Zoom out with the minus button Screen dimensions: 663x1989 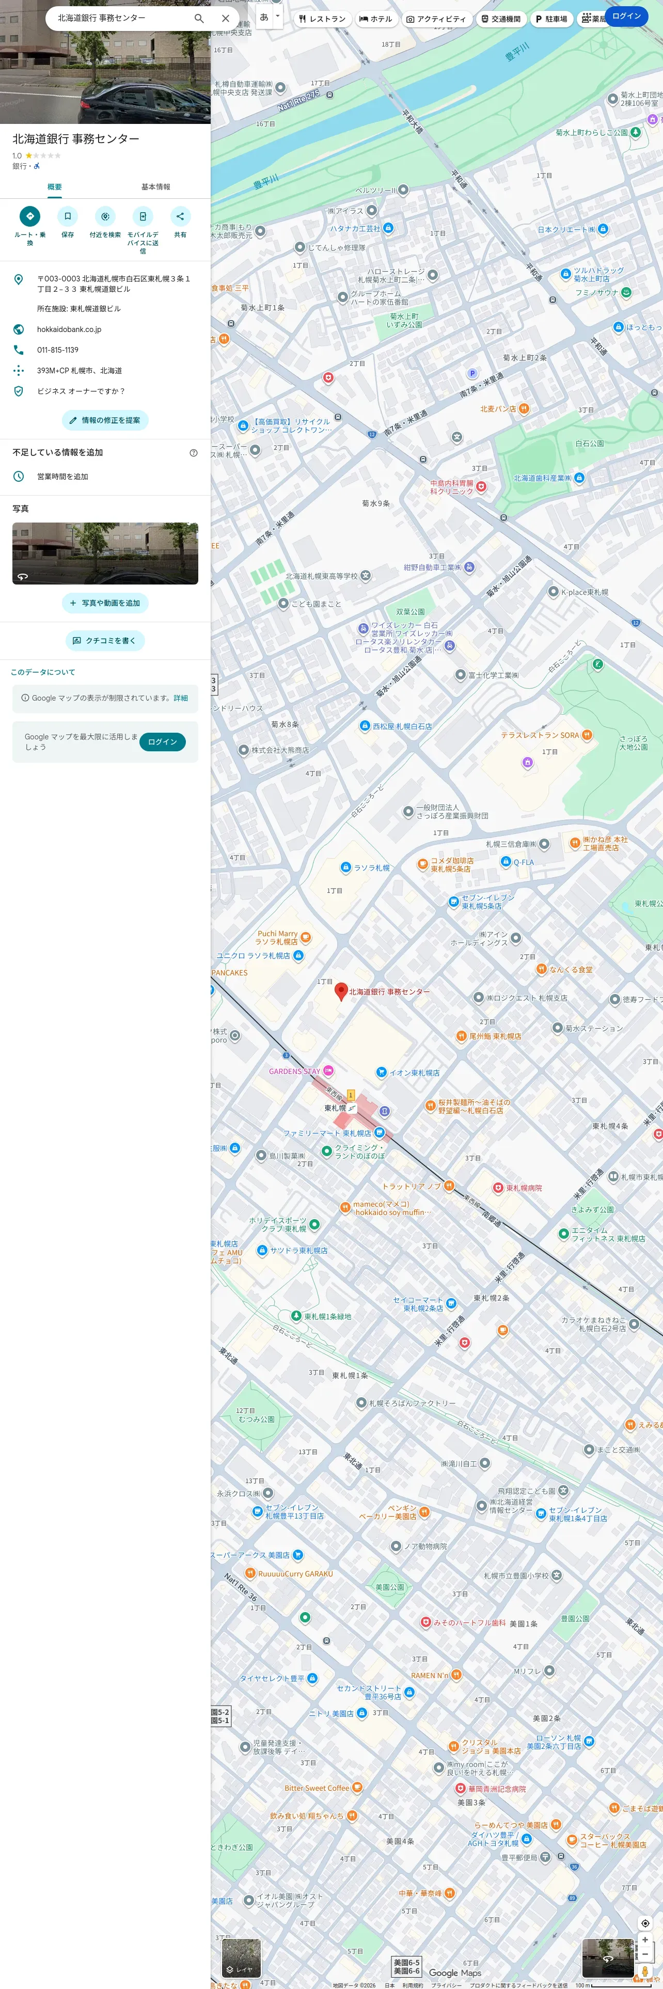point(645,1954)
